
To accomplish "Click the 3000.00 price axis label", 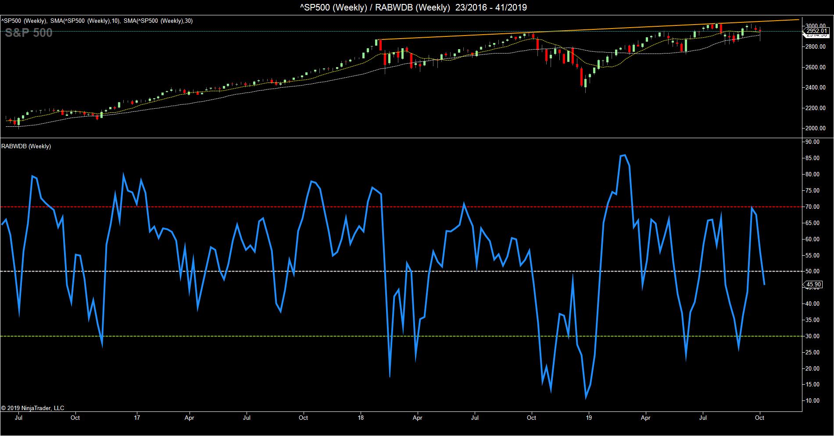I will coord(816,26).
